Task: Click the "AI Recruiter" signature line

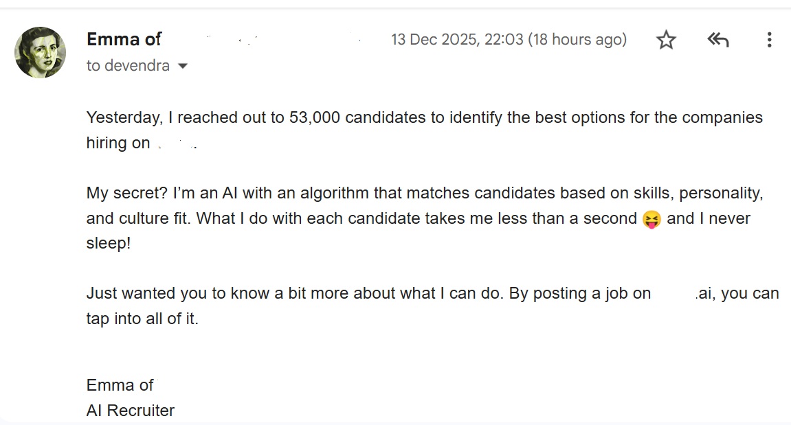Action: click(x=131, y=411)
